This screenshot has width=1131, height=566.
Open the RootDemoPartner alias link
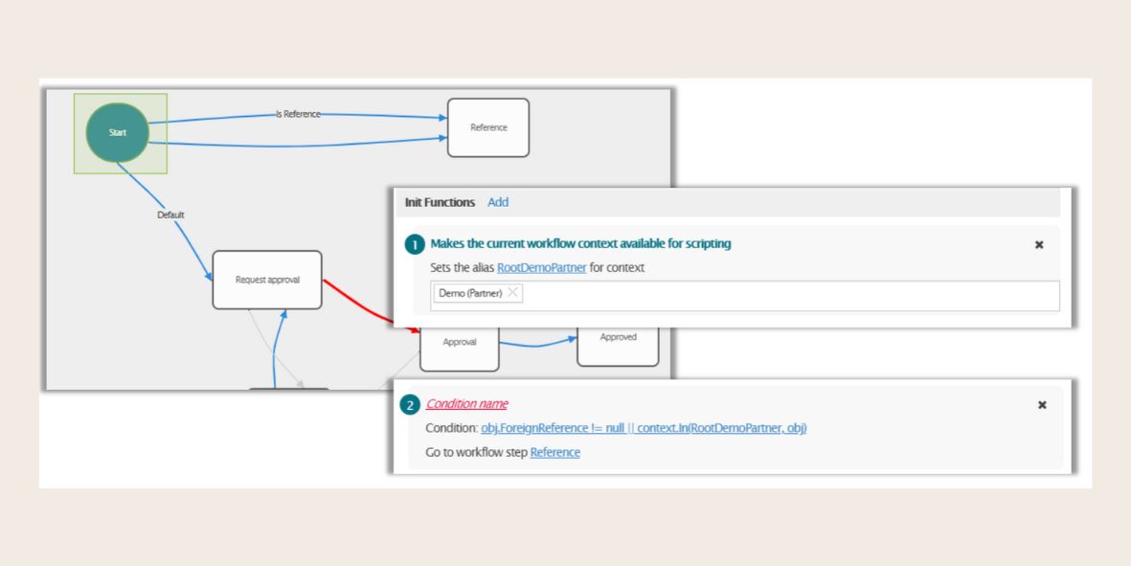pyautogui.click(x=541, y=268)
